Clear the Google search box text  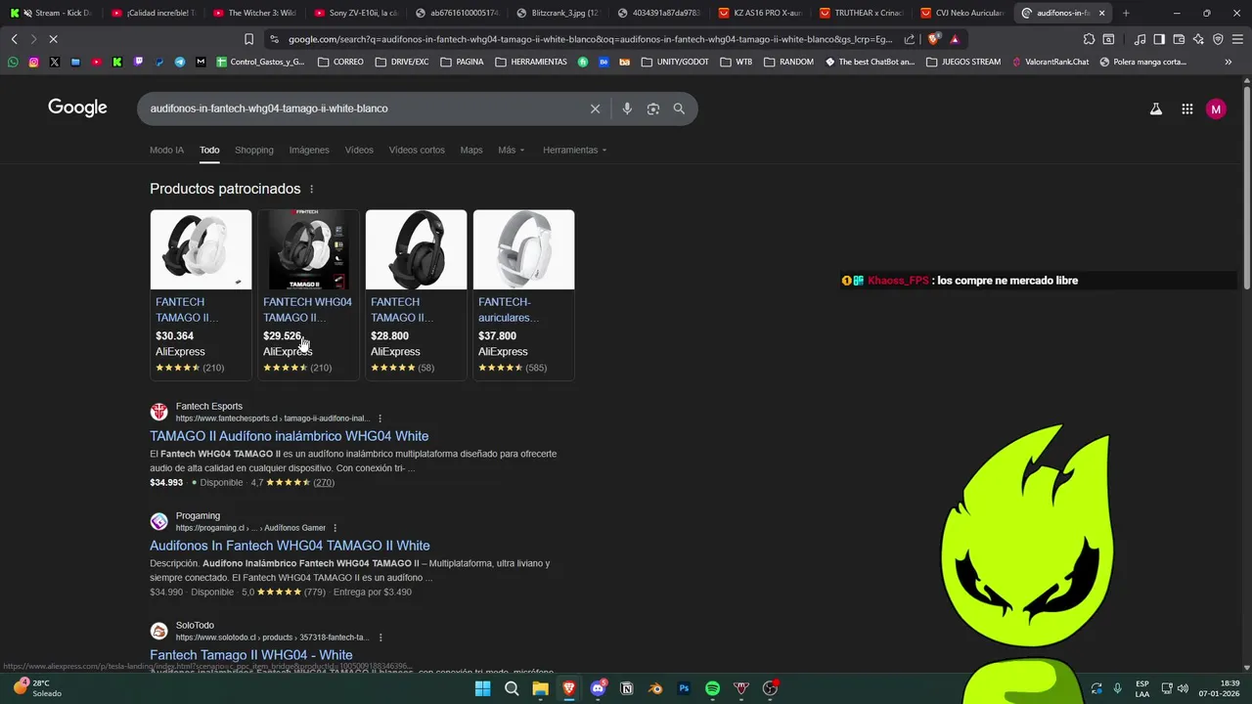click(x=595, y=109)
